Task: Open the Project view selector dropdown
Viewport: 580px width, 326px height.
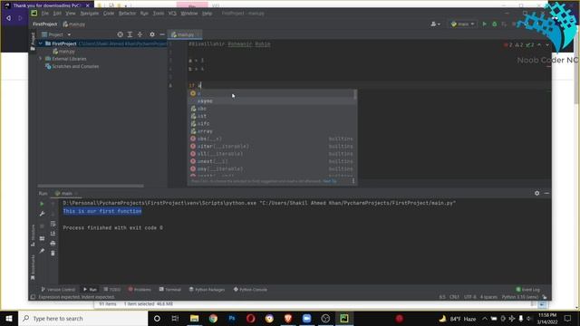Action: click(x=56, y=34)
